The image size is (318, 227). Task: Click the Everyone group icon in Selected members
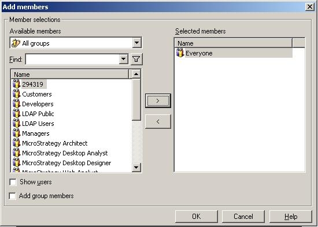(180, 53)
